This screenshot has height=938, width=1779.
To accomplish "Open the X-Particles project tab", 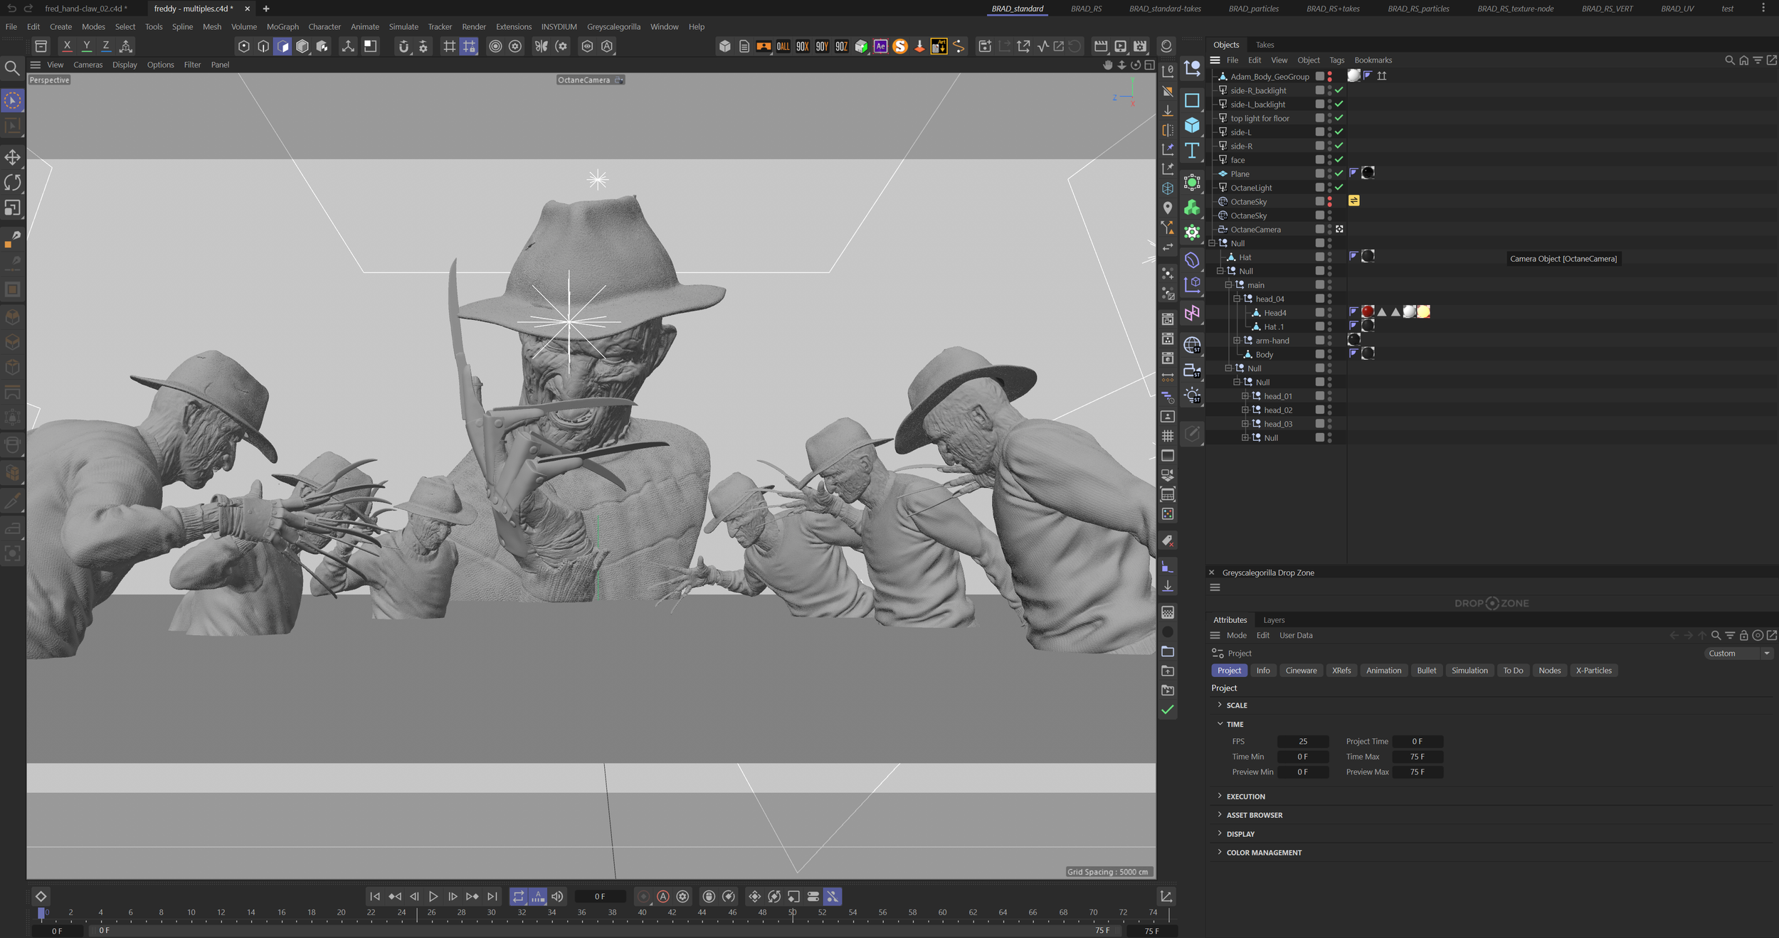I will pos(1593,671).
